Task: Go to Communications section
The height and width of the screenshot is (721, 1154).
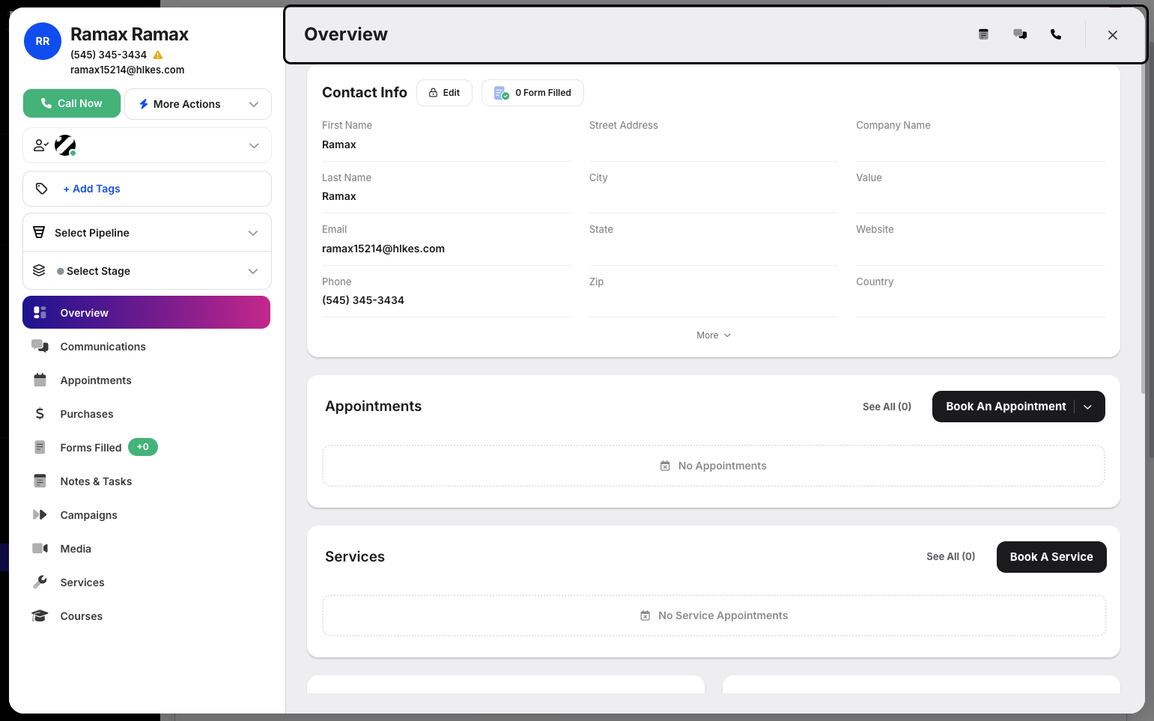Action: (x=146, y=347)
